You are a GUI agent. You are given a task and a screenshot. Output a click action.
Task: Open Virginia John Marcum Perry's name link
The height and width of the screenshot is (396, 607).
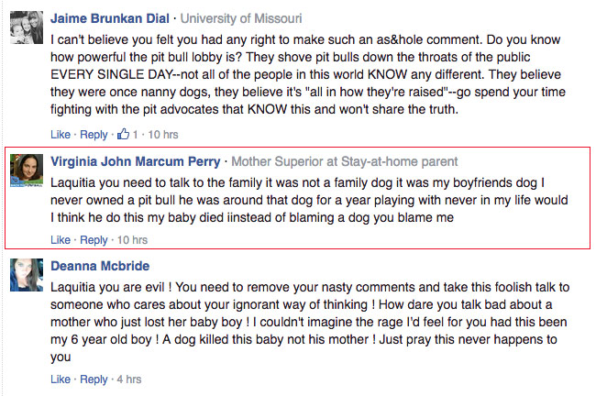(136, 161)
